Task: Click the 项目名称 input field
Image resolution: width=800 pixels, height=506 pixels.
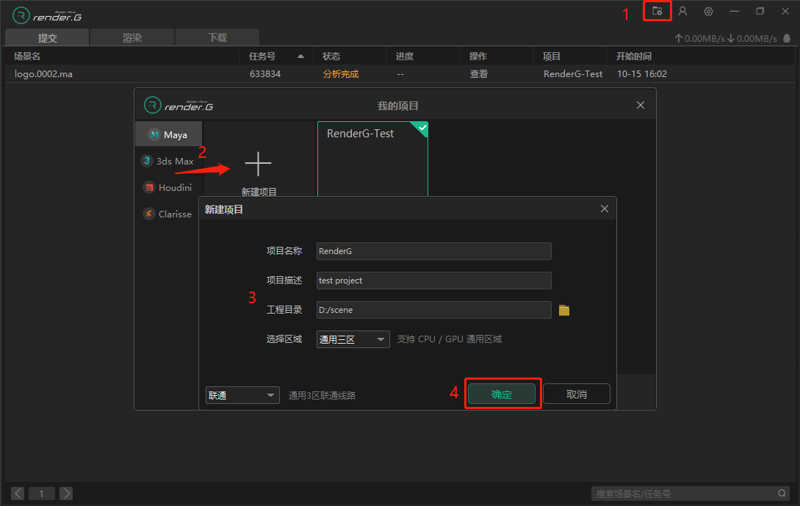Action: (433, 251)
